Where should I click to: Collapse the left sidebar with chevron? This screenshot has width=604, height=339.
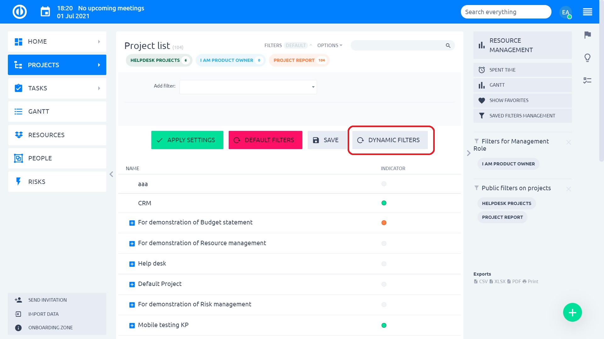(111, 174)
